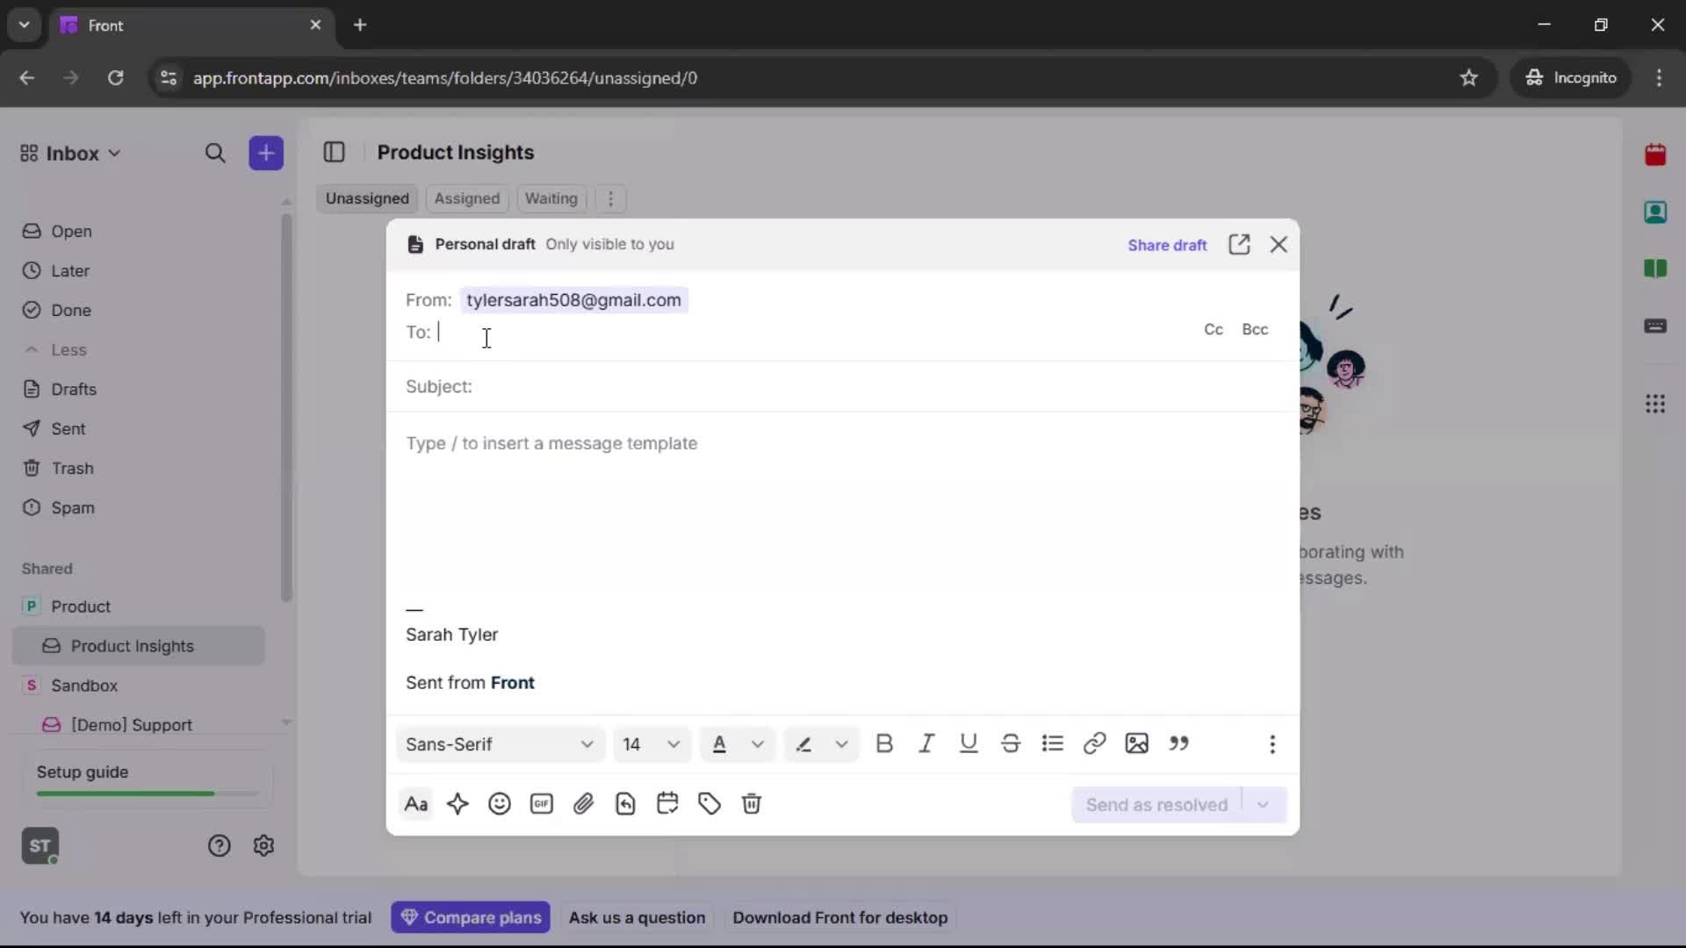
Task: Insert a GIF into the message
Action: tap(542, 804)
